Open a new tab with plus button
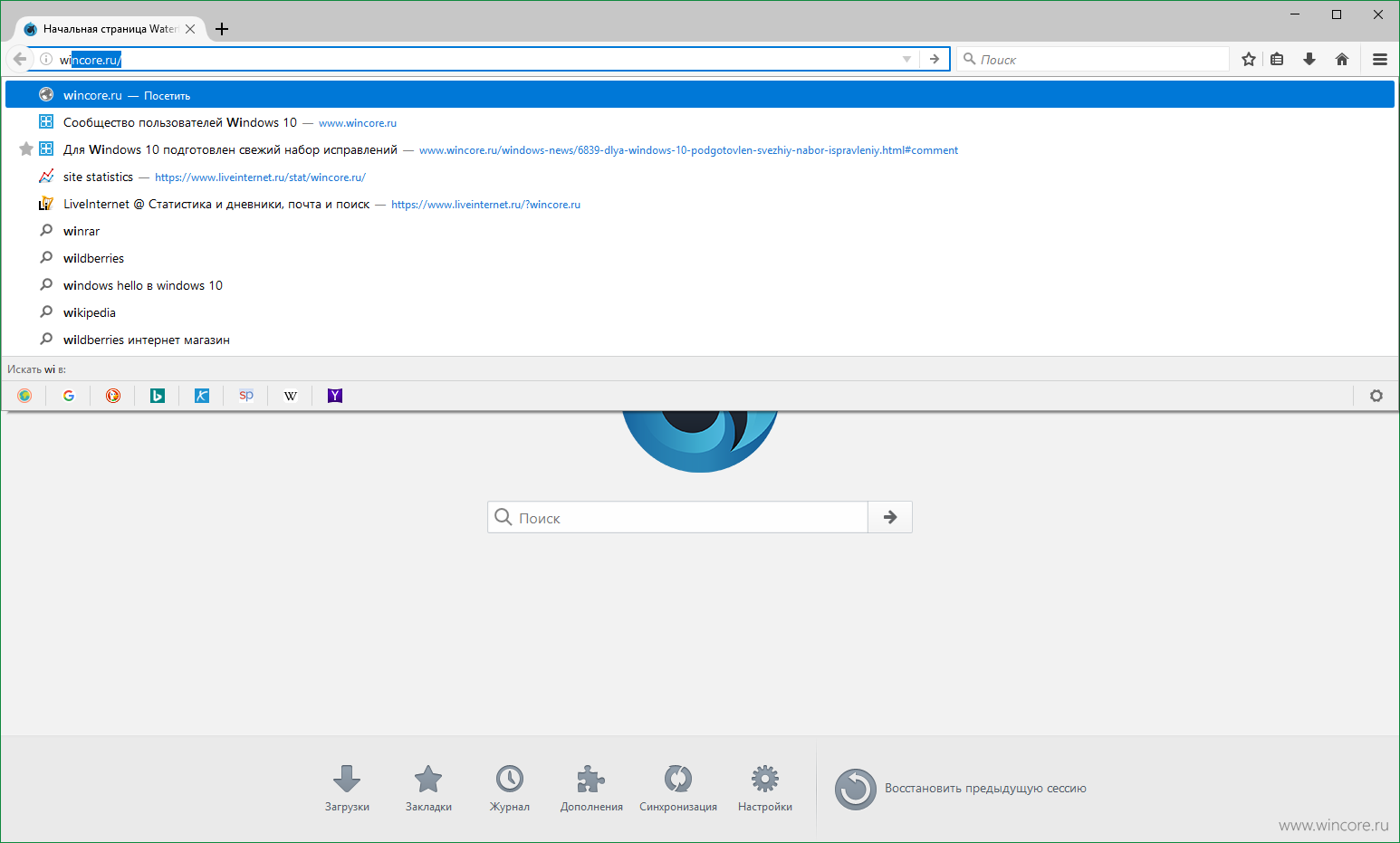The width and height of the screenshot is (1400, 843). [222, 29]
